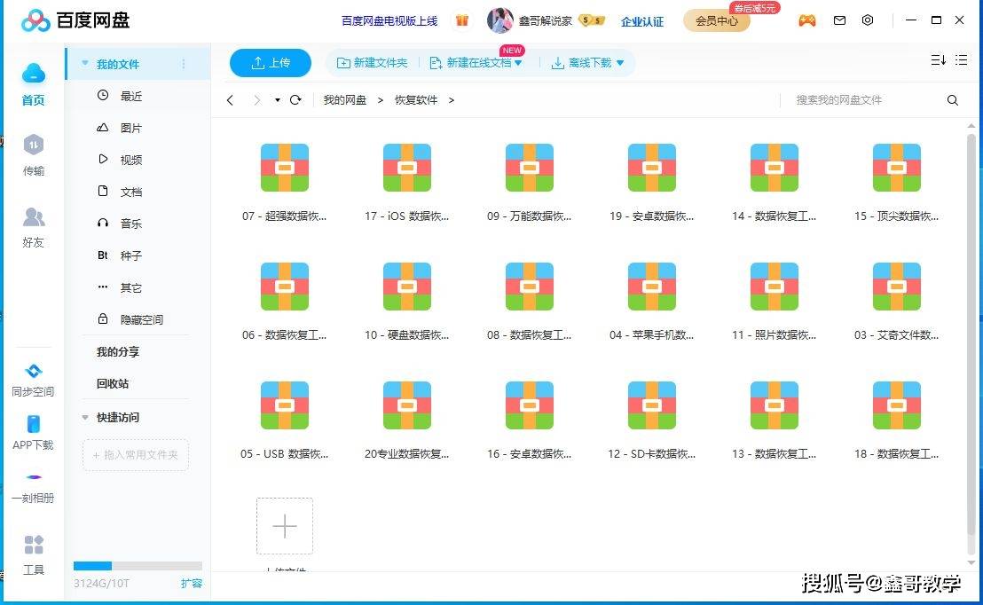Open the 工具 tools section
This screenshot has width=983, height=605.
tap(33, 554)
